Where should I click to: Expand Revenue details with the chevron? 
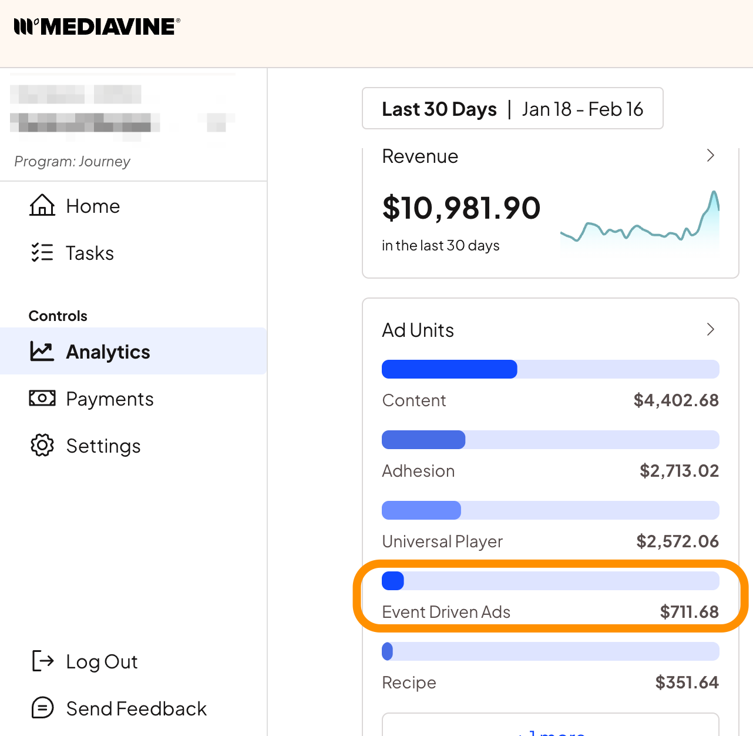pyautogui.click(x=710, y=156)
